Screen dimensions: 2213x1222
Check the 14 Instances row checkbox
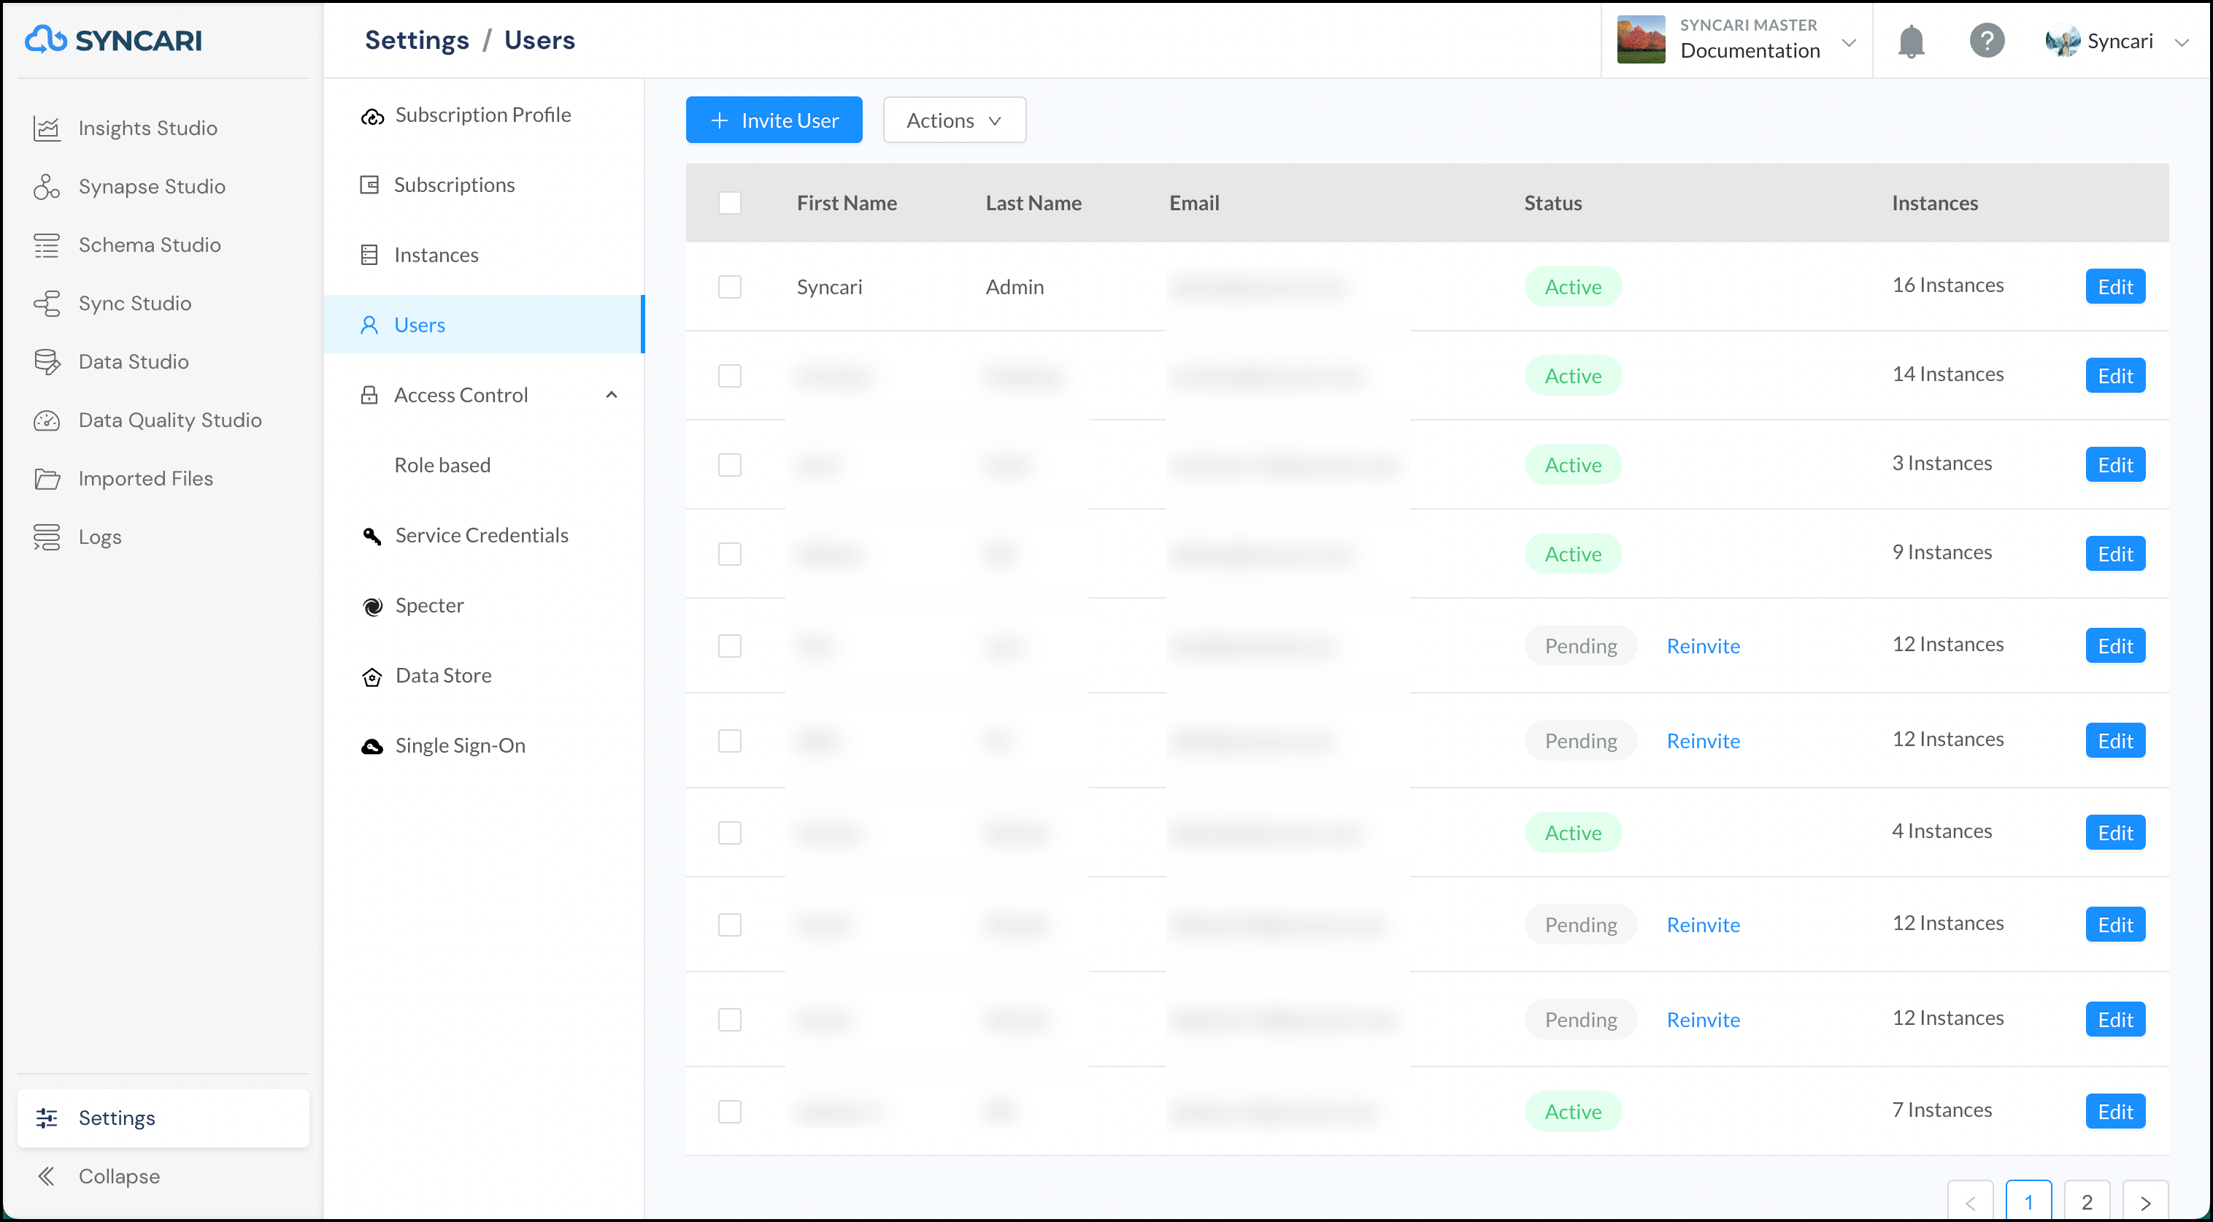pyautogui.click(x=729, y=375)
